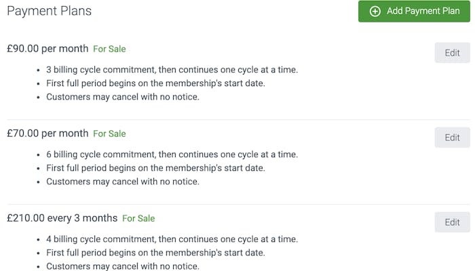This screenshot has width=475, height=271.
Task: Click For Sale status beside £70.00 plan
Action: point(109,133)
